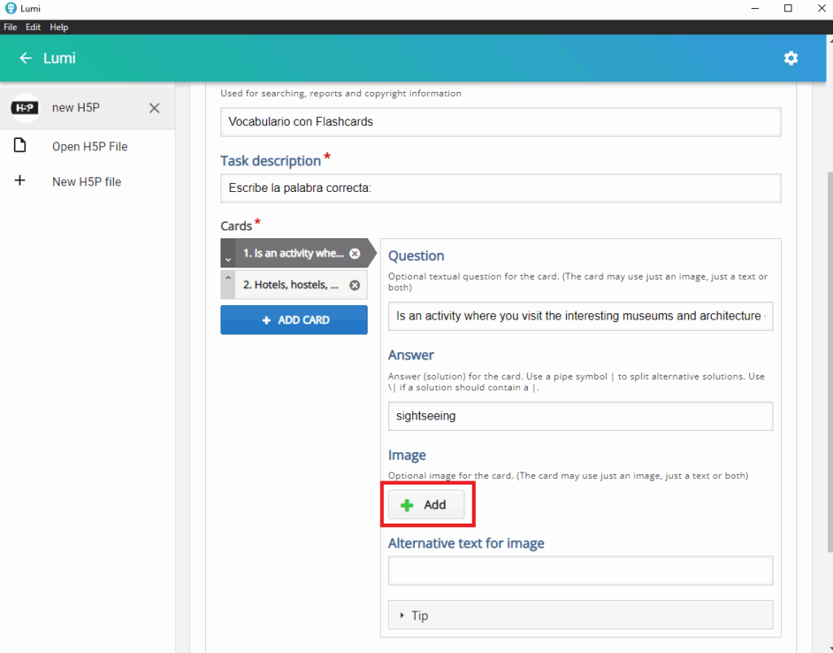Focus the Answer field containing sightseeing
This screenshot has width=833, height=653.
[580, 416]
